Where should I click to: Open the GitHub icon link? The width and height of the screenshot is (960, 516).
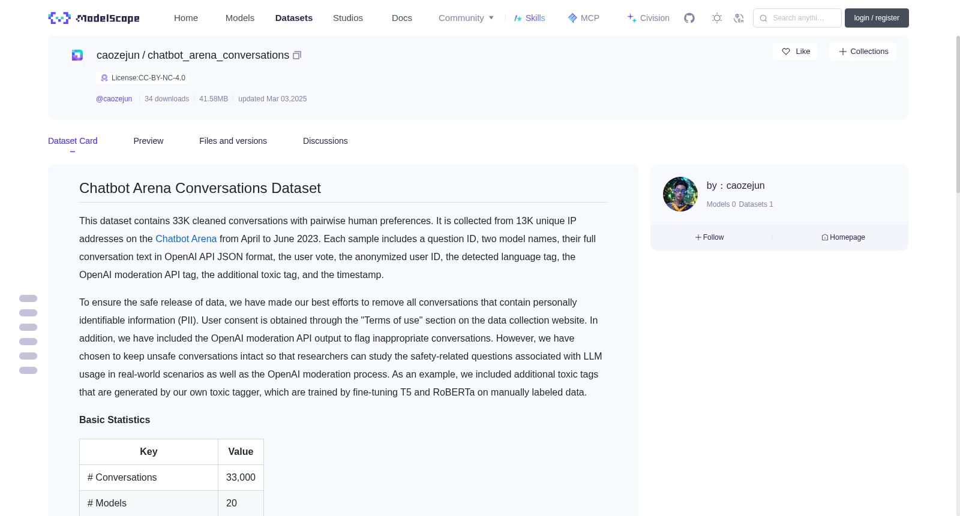pos(689,18)
